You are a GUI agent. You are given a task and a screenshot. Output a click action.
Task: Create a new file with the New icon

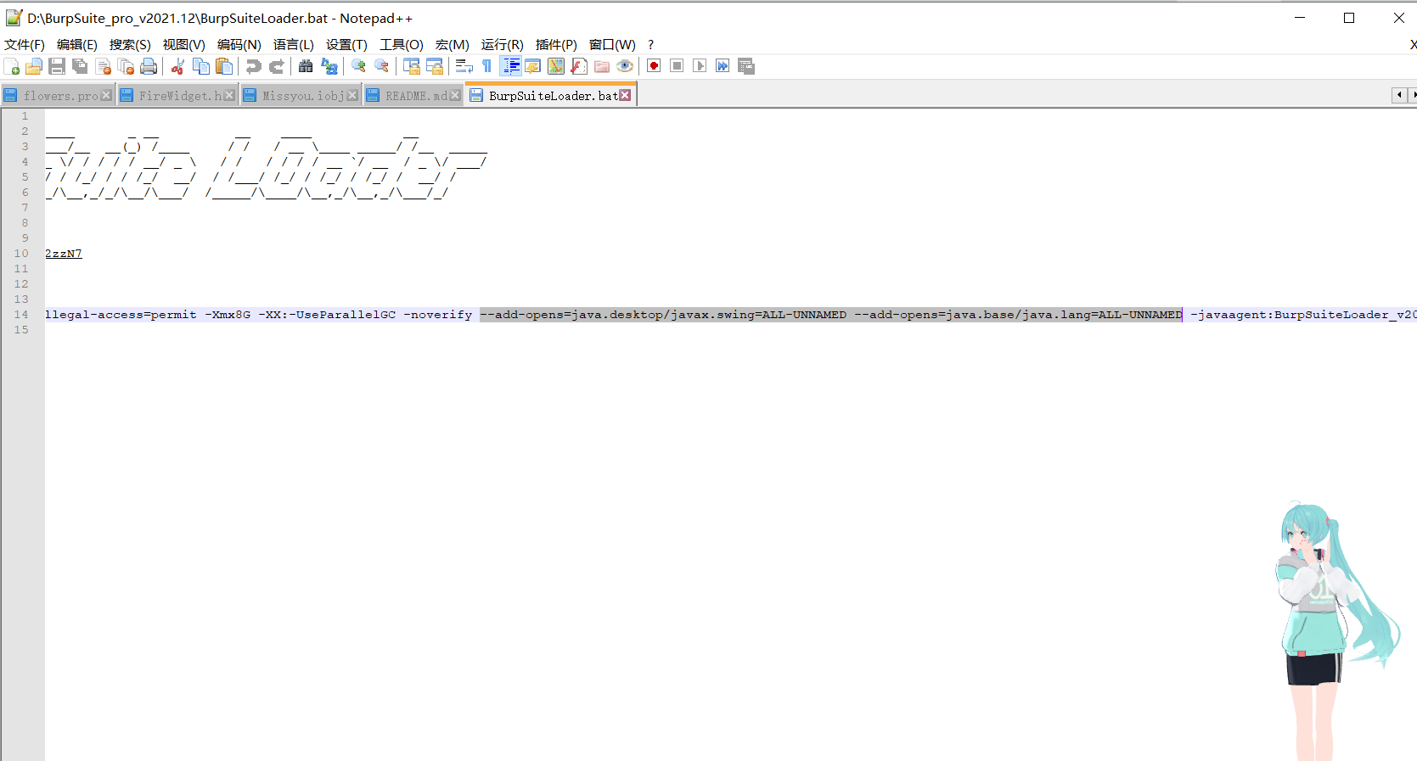[12, 66]
